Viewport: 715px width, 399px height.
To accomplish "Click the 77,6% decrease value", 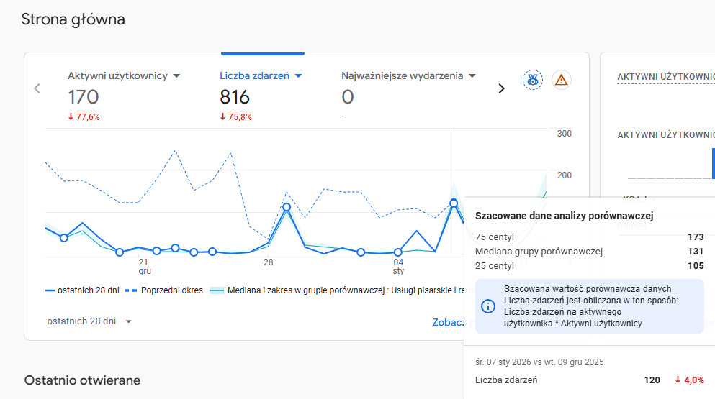I will 84,117.
